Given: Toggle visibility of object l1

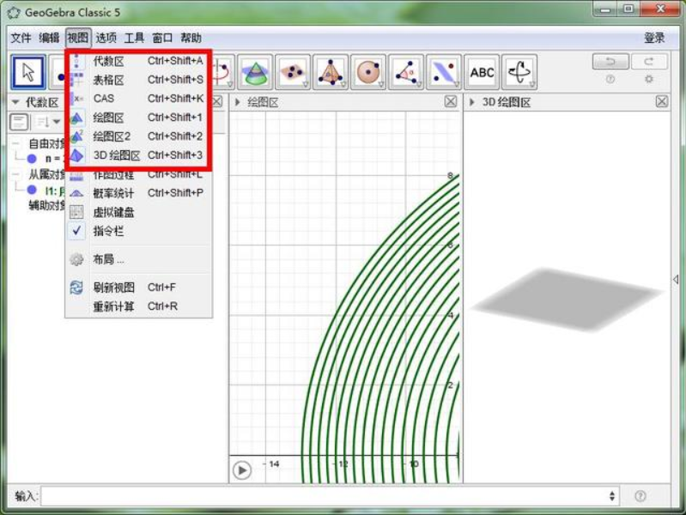Looking at the screenshot, I should [32, 190].
